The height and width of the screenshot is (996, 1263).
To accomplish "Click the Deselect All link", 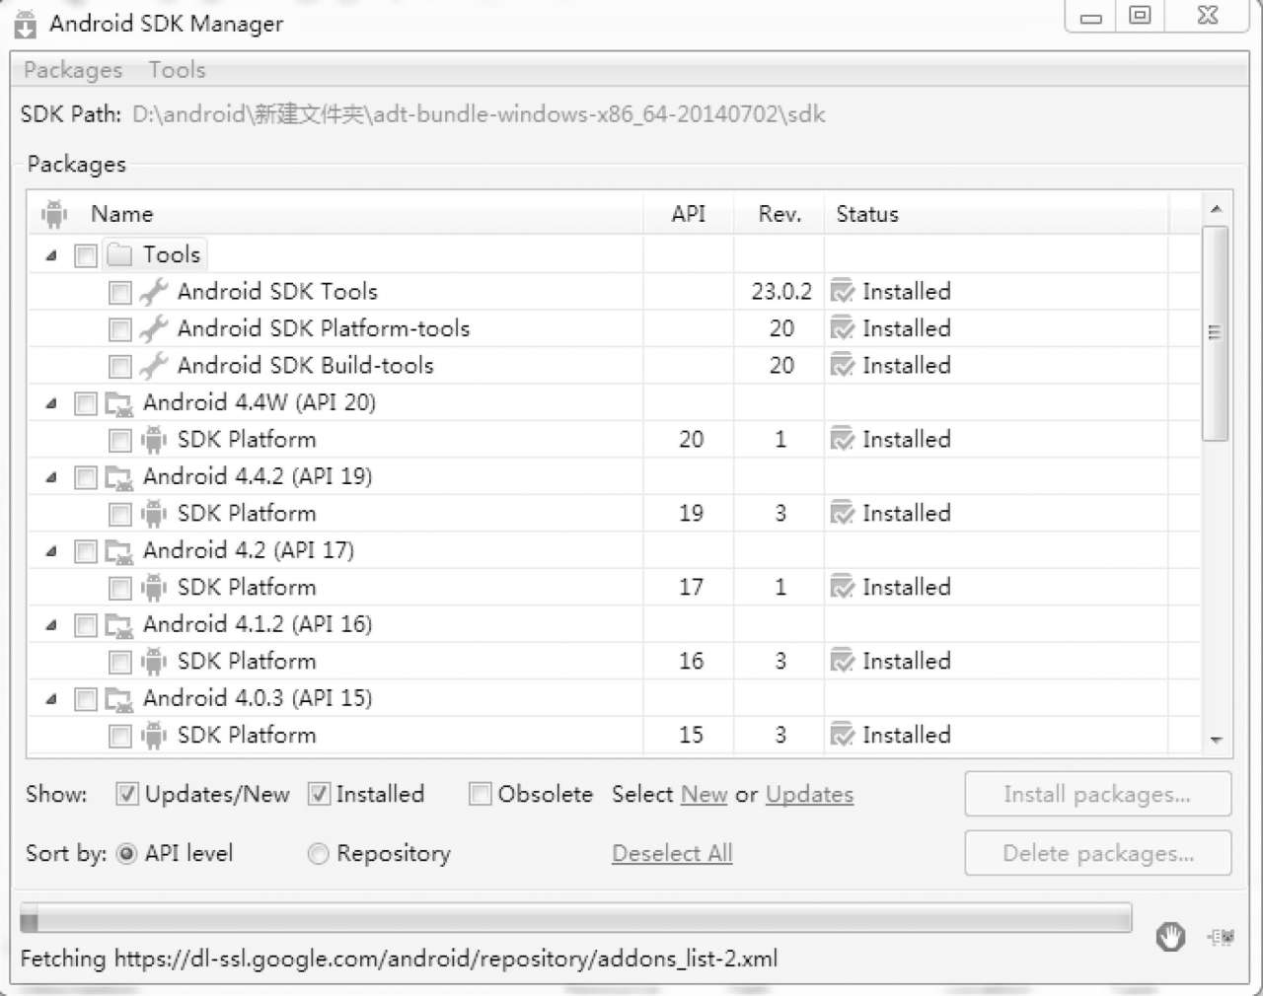I will (672, 854).
